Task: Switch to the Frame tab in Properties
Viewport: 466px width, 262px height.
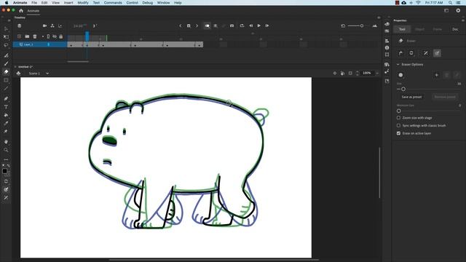Action: [x=438, y=29]
